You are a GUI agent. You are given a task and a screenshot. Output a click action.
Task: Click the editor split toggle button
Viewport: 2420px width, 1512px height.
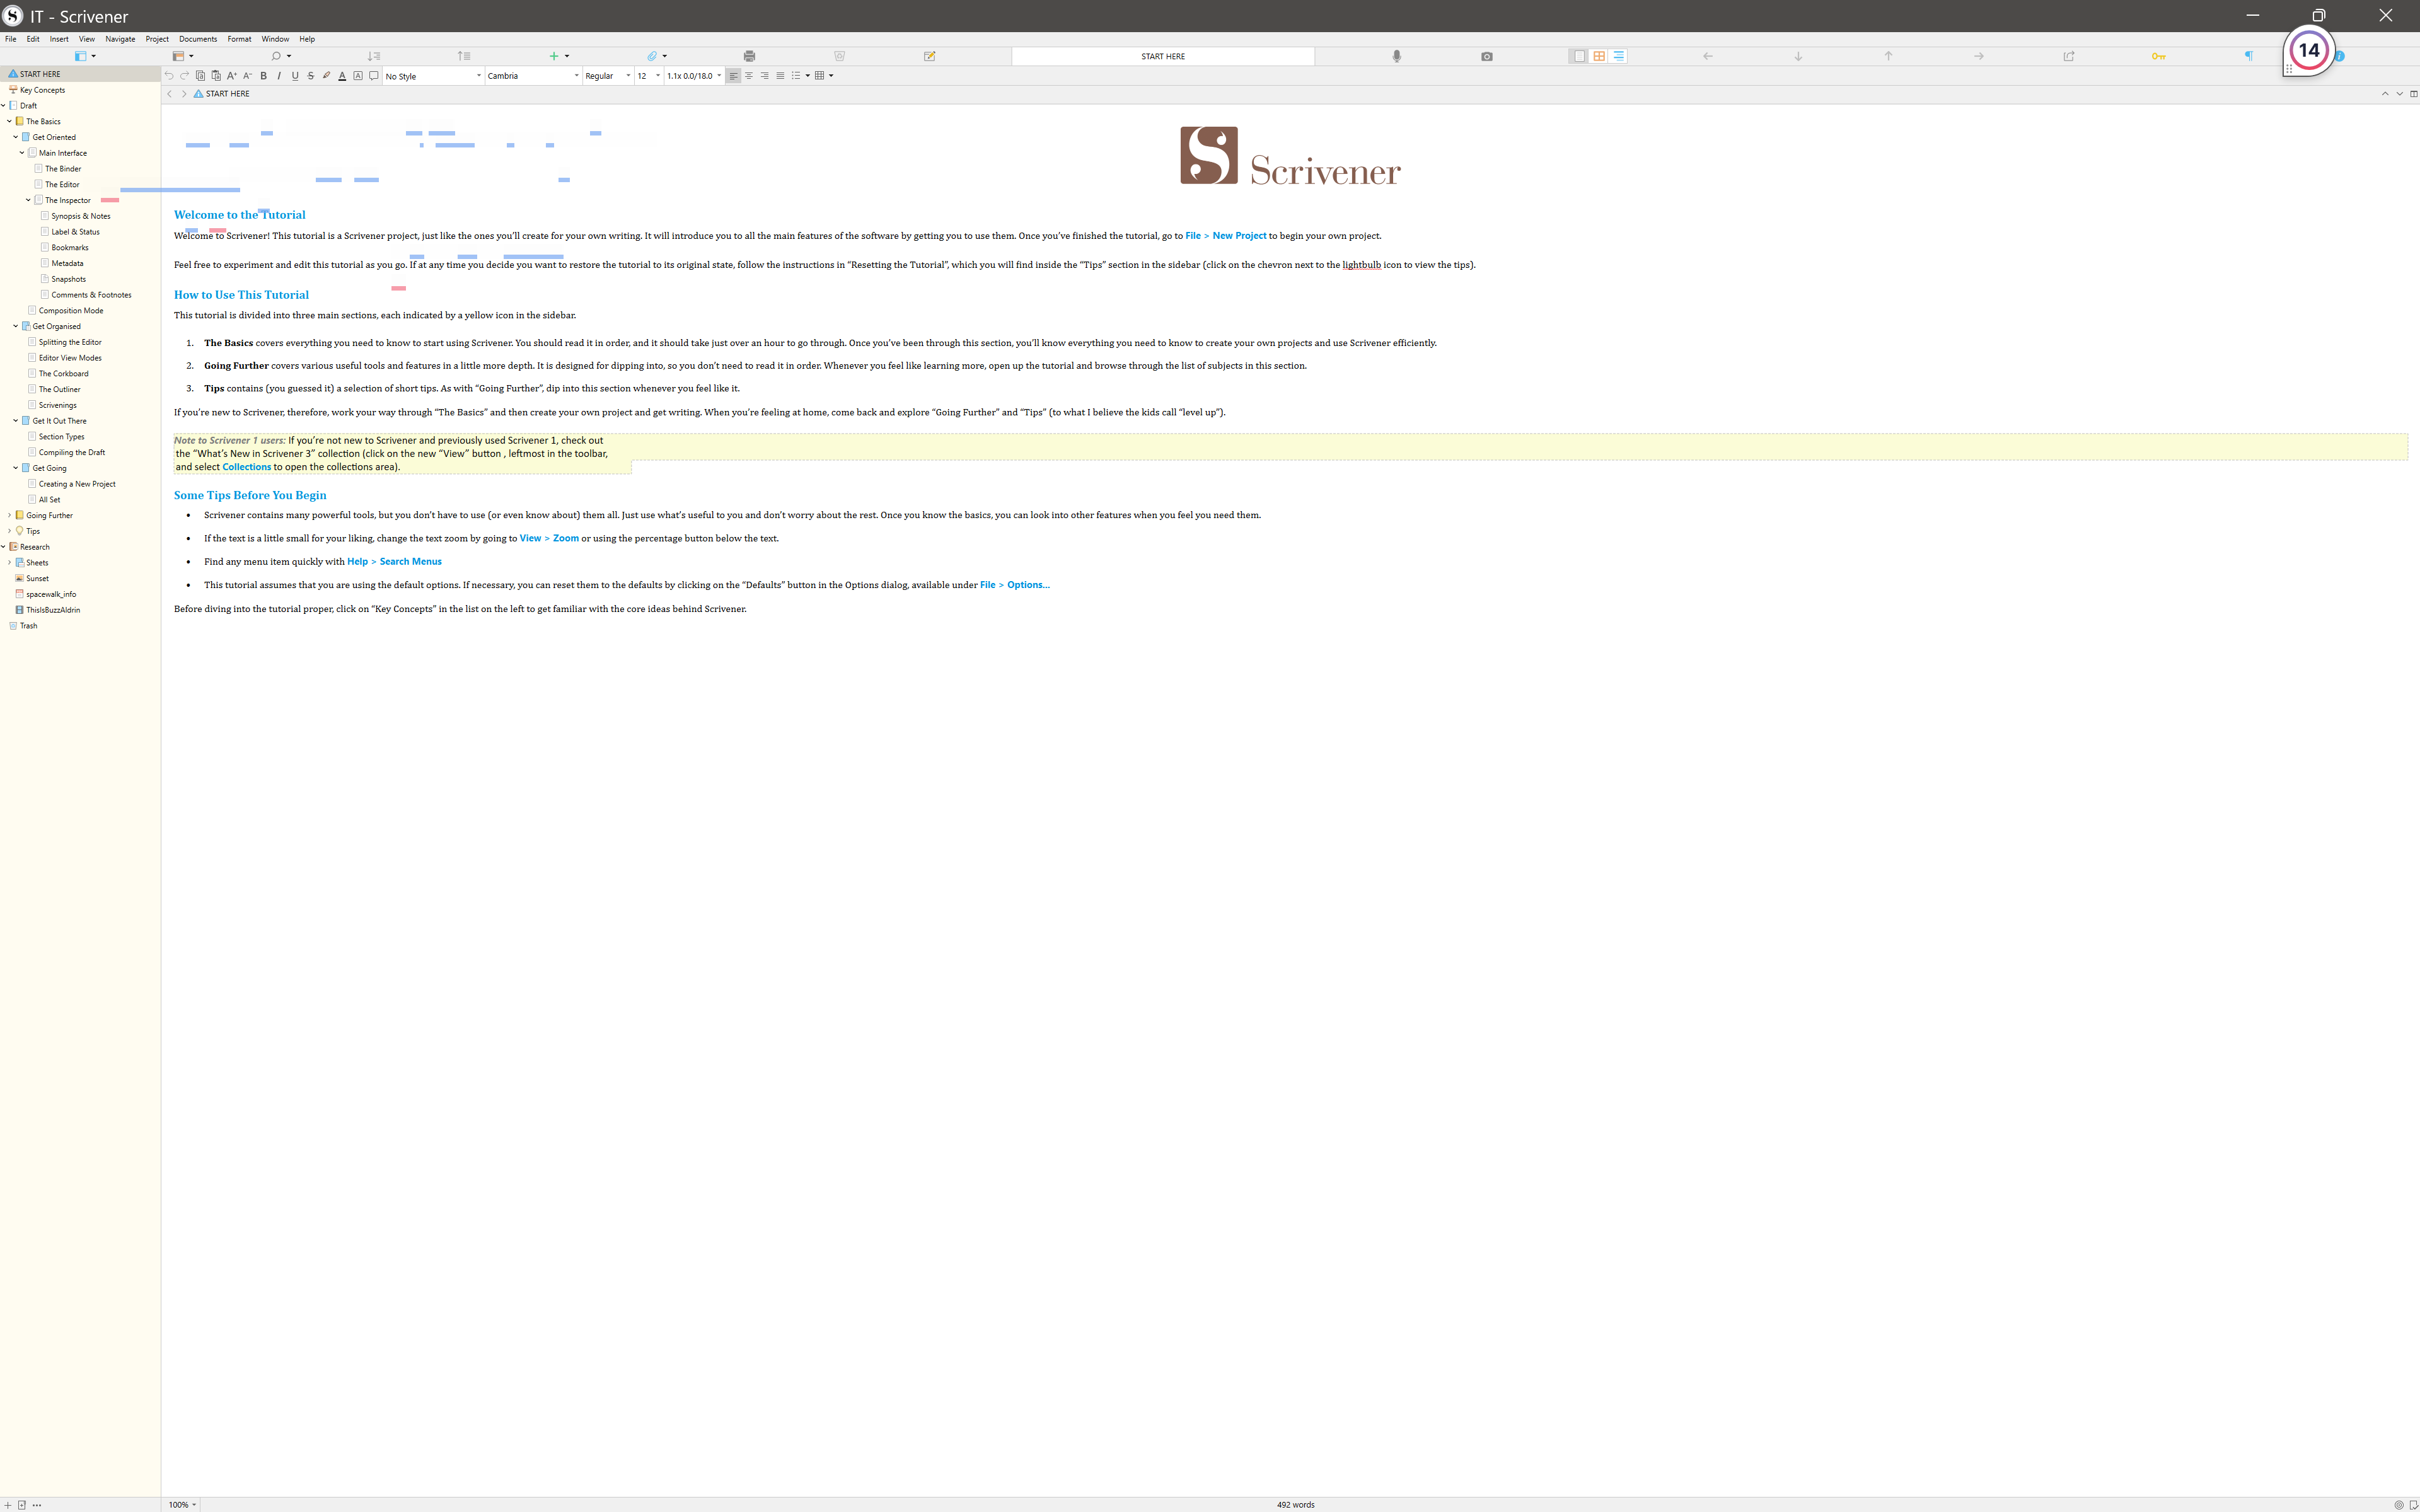2413,94
